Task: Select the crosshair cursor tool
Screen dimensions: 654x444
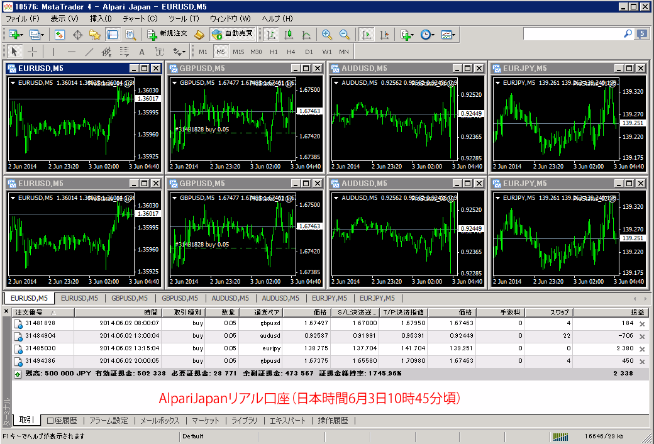Action: (32, 52)
